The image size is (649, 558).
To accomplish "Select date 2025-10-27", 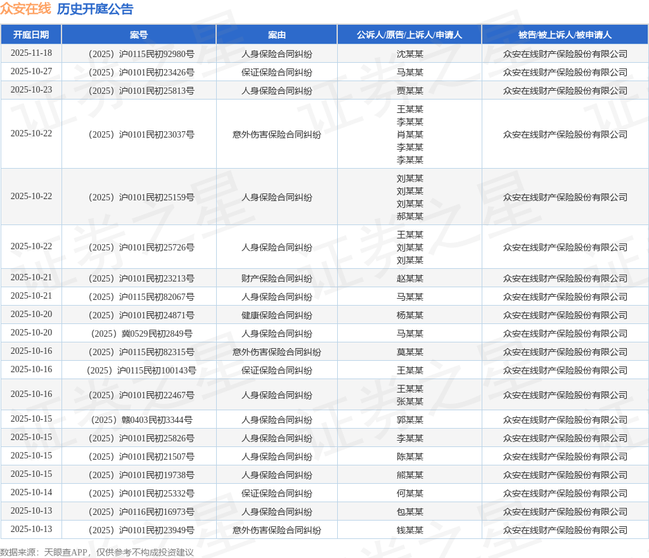I will (x=31, y=71).
